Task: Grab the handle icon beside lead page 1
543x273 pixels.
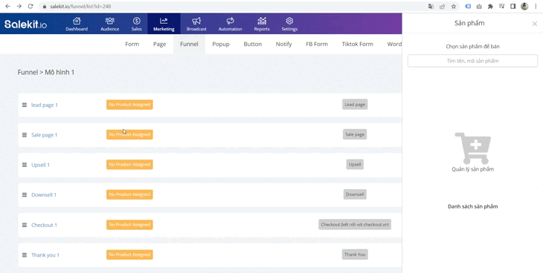Action: (25, 105)
